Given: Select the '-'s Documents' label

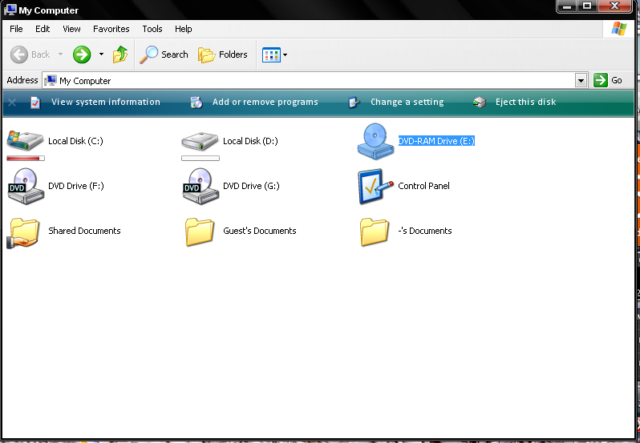Looking at the screenshot, I should click(425, 231).
